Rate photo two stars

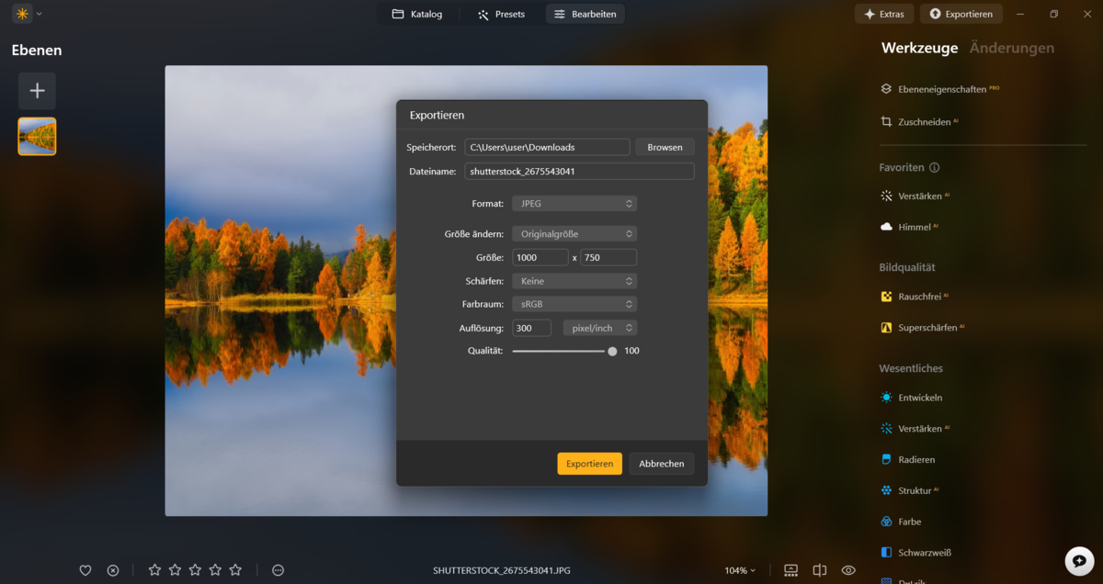pyautogui.click(x=175, y=570)
